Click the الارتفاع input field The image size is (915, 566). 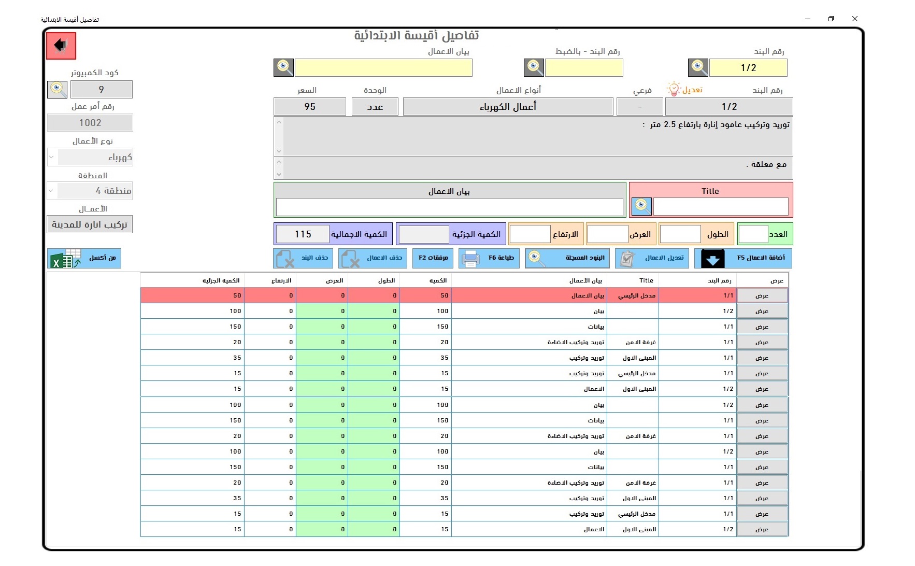tap(530, 234)
